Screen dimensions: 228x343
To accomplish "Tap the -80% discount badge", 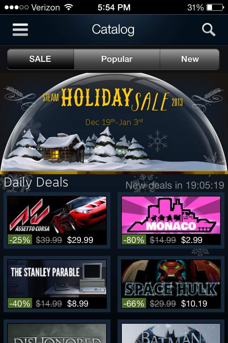I will pos(134,240).
